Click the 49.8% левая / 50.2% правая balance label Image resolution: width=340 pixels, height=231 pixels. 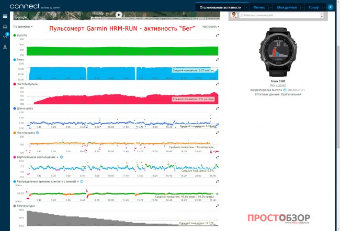(x=184, y=197)
